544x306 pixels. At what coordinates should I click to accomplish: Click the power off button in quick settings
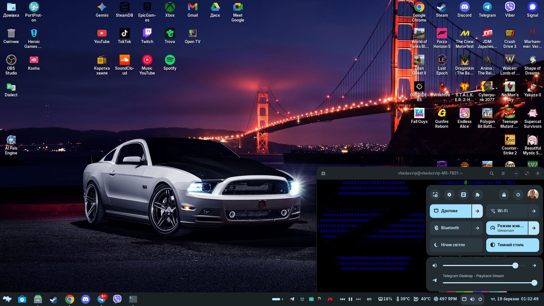pos(518,195)
